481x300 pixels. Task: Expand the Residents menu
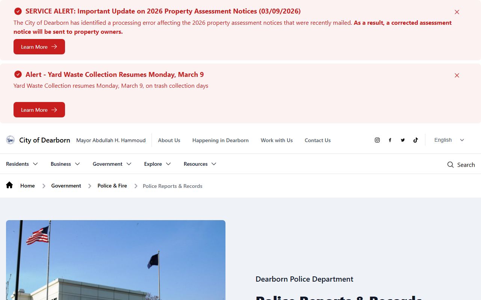[x=22, y=164]
